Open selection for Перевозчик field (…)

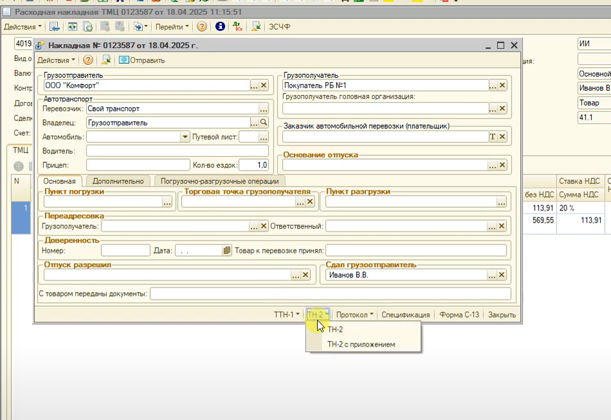[264, 109]
